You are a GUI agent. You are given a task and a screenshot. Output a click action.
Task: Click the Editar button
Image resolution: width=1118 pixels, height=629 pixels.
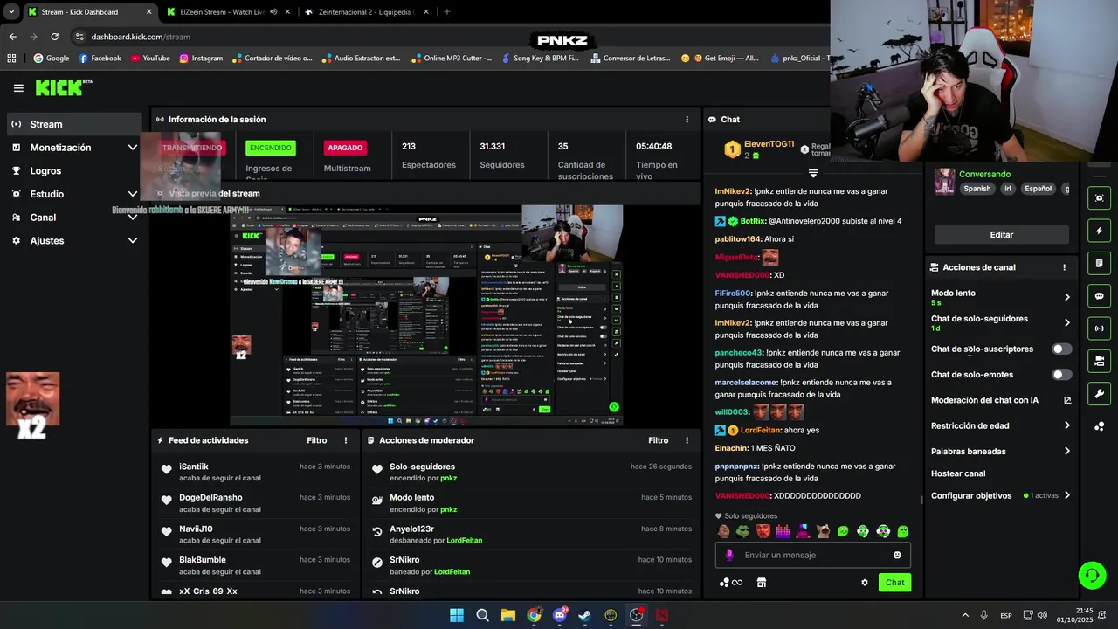point(1001,235)
